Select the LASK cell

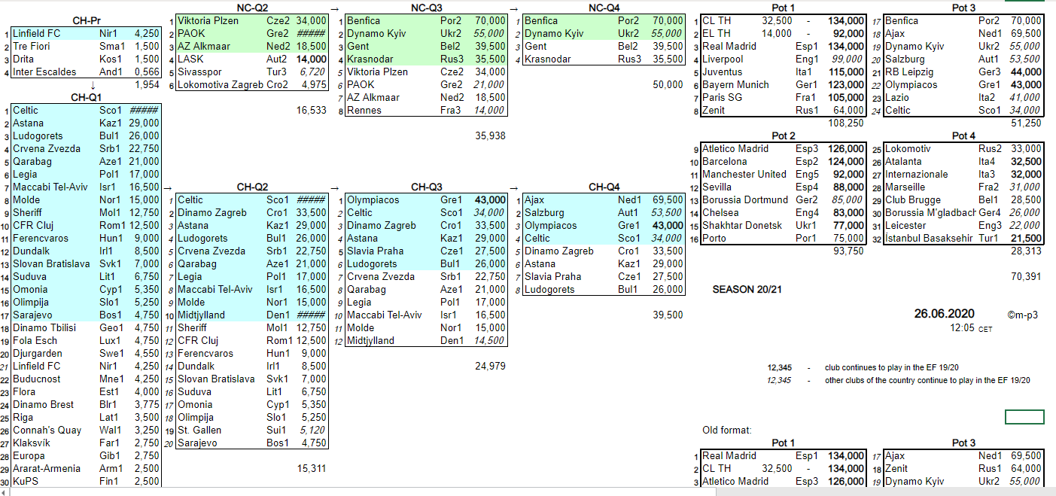[190, 59]
